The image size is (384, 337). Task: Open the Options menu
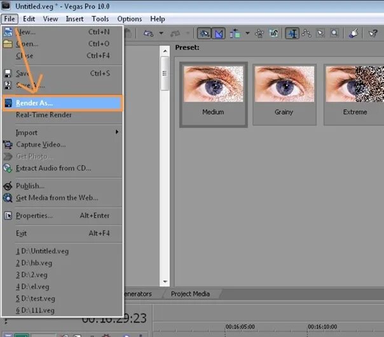click(x=130, y=19)
